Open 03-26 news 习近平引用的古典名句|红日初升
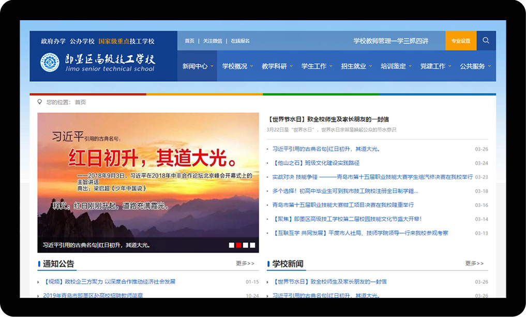 pos(326,149)
